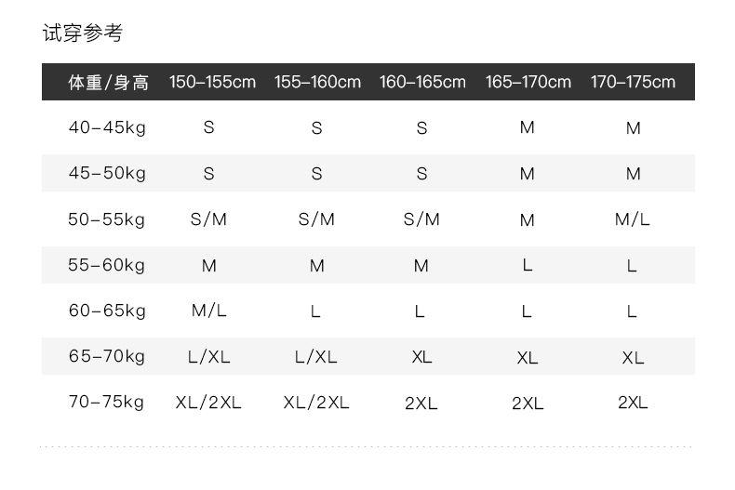The width and height of the screenshot is (735, 490).
Task: Click the 60-65kg row label
Action: coord(107,311)
